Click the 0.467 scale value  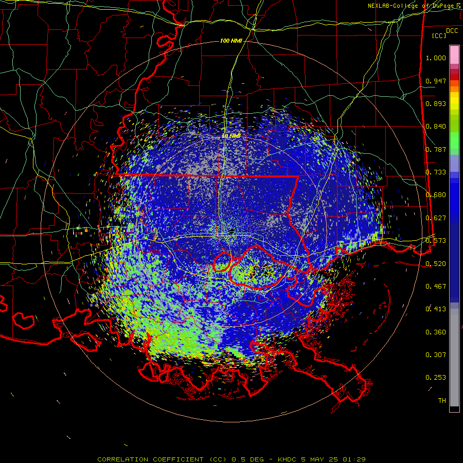point(436,287)
